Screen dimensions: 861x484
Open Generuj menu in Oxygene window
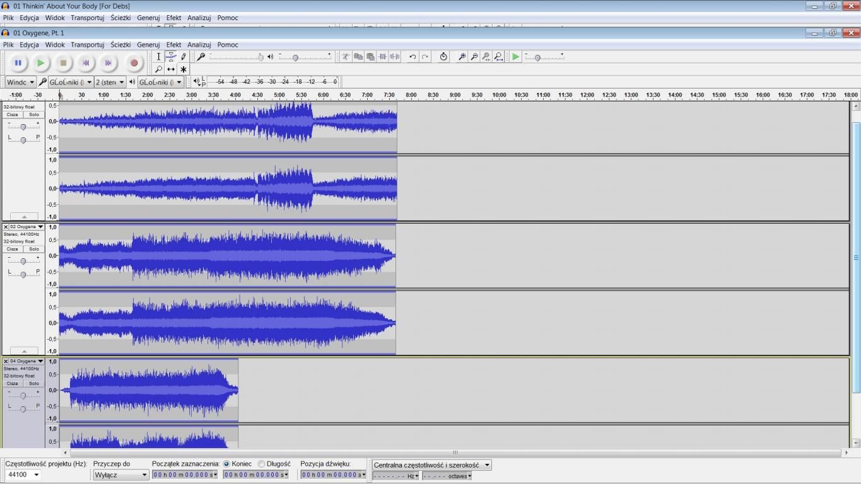coord(148,45)
